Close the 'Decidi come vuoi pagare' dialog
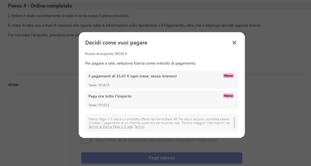The height and width of the screenshot is (166, 311). tap(234, 43)
